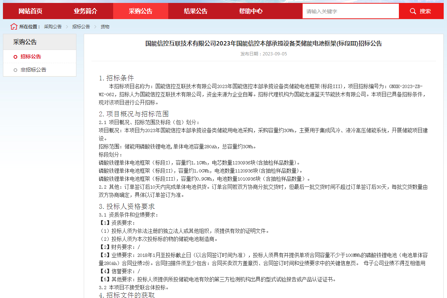
Task: Open 网站首页 from the navigation bar
Action: (x=31, y=11)
